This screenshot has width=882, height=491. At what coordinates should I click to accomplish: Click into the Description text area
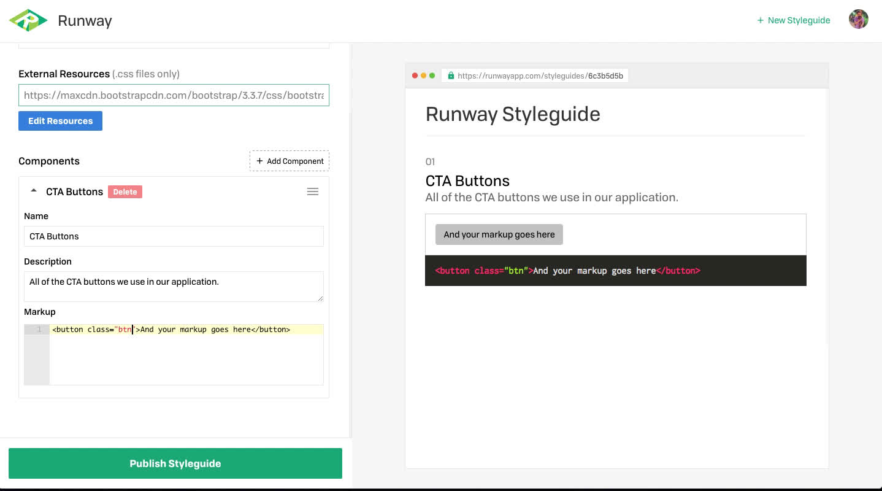[174, 286]
